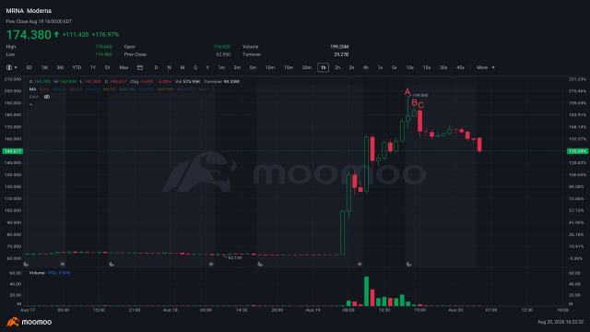The width and height of the screenshot is (590, 332).
Task: Select the 10m interval
Action: (270, 67)
